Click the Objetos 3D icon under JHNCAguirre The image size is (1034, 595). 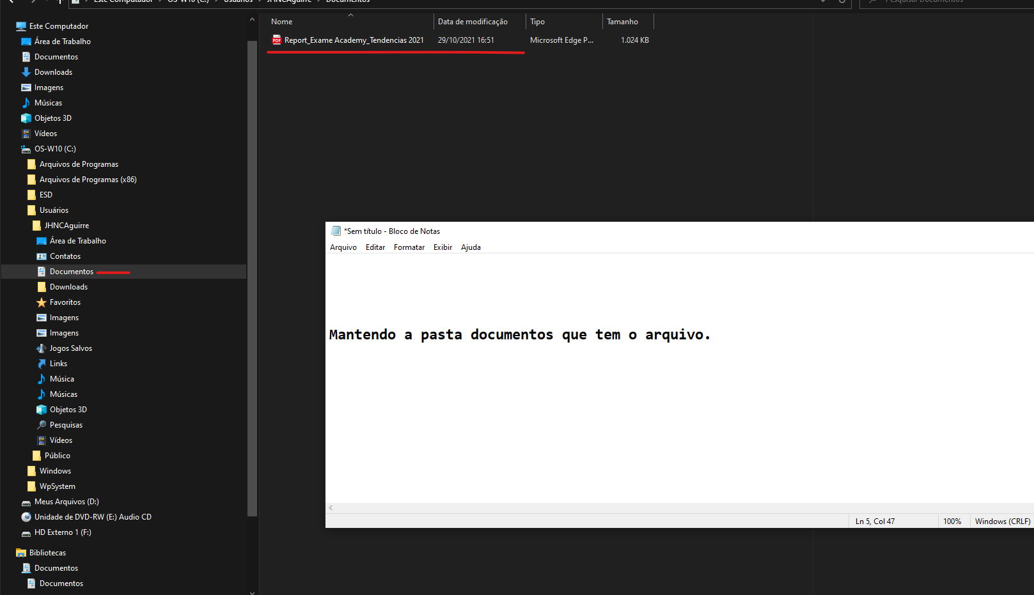(x=42, y=410)
